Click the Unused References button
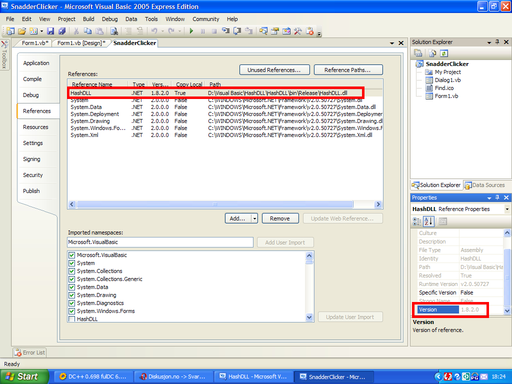Screen dimensions: 512x384 click(x=274, y=70)
